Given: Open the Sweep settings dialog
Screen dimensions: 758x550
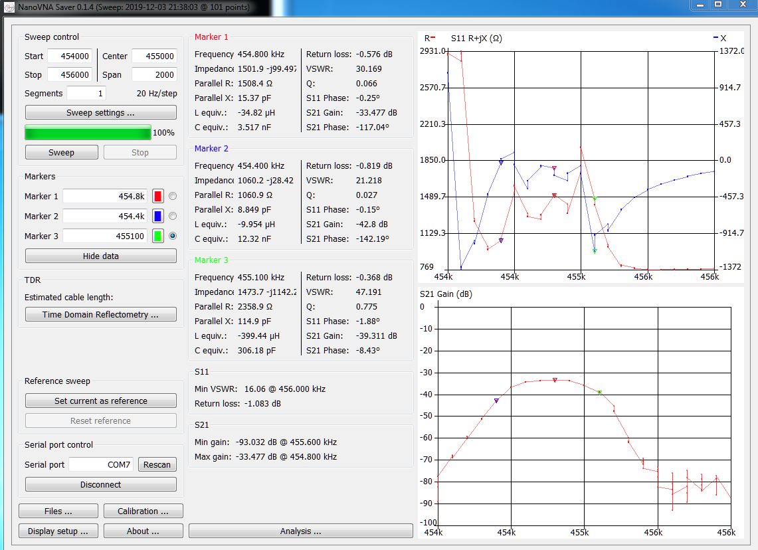Looking at the screenshot, I should 101,113.
